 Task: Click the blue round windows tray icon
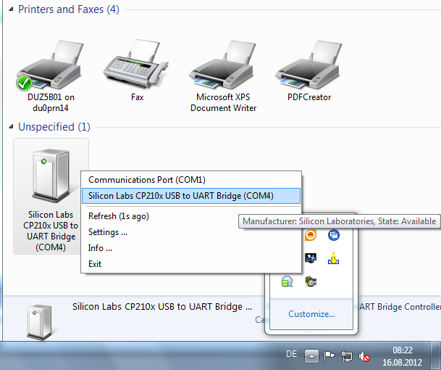point(334,235)
